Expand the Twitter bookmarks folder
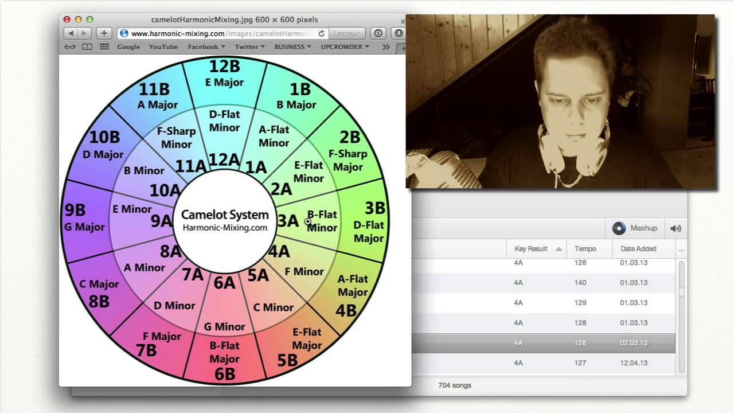 point(250,47)
